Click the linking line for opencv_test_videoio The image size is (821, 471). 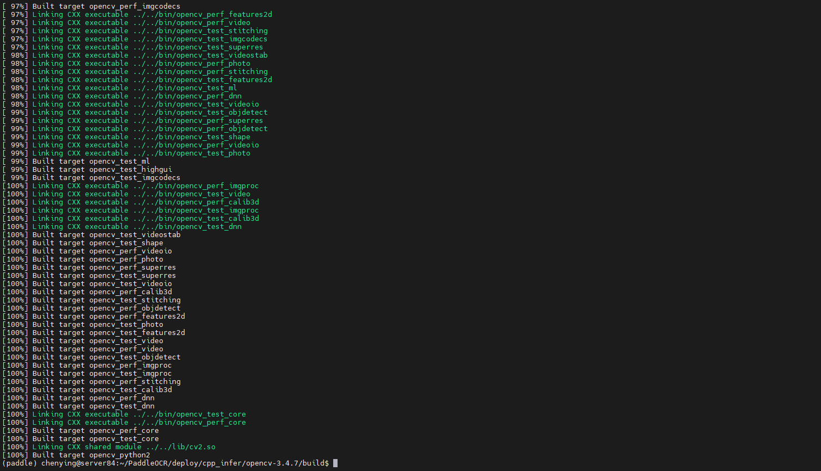131,104
